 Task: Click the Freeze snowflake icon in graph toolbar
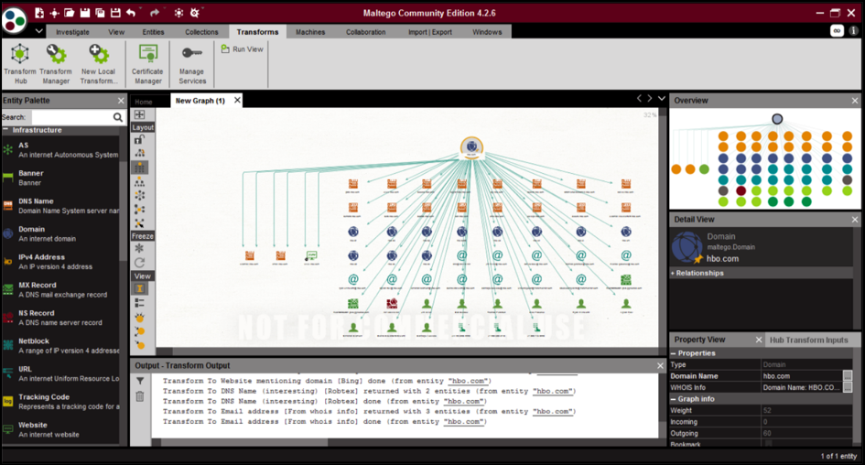tap(140, 248)
